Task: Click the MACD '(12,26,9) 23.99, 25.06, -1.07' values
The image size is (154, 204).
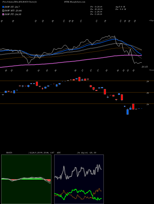Action: point(41,153)
